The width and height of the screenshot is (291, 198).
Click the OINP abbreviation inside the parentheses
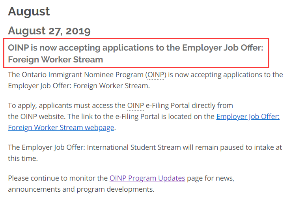pos(156,74)
